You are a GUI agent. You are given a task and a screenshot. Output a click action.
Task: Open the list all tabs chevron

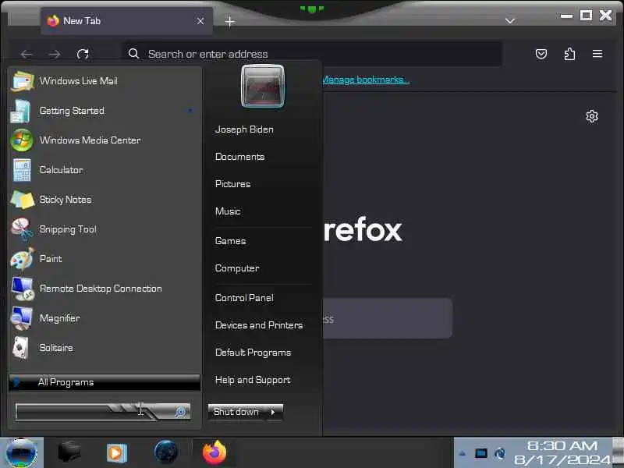coord(510,21)
